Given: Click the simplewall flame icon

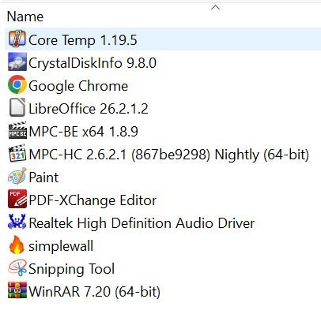Looking at the screenshot, I should (x=17, y=245).
